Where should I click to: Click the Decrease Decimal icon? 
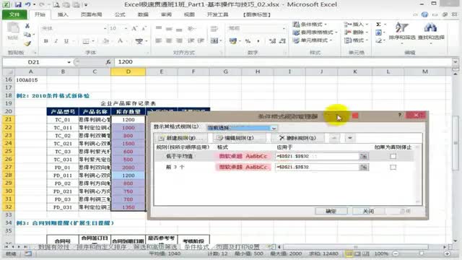click(x=282, y=41)
